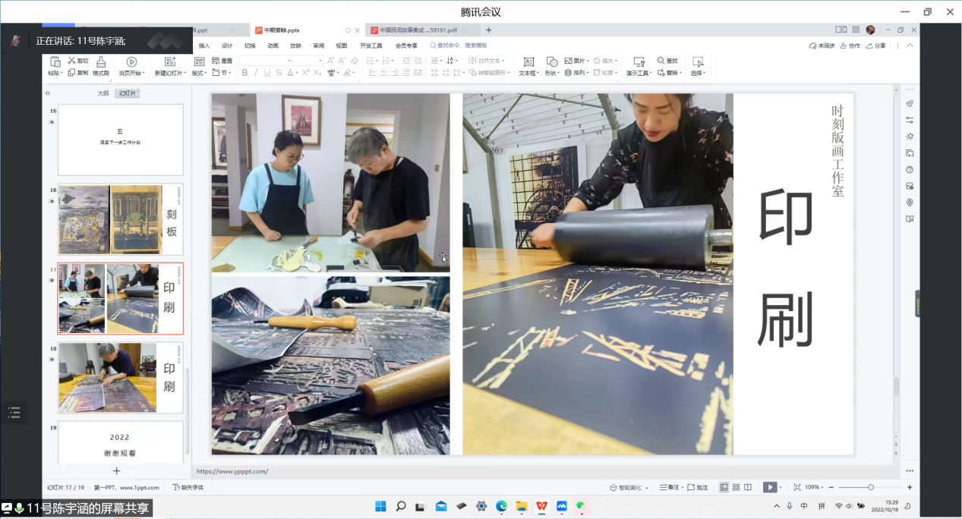This screenshot has width=962, height=519.
Task: Click the clear formatting eraser icon
Action: tap(354, 61)
